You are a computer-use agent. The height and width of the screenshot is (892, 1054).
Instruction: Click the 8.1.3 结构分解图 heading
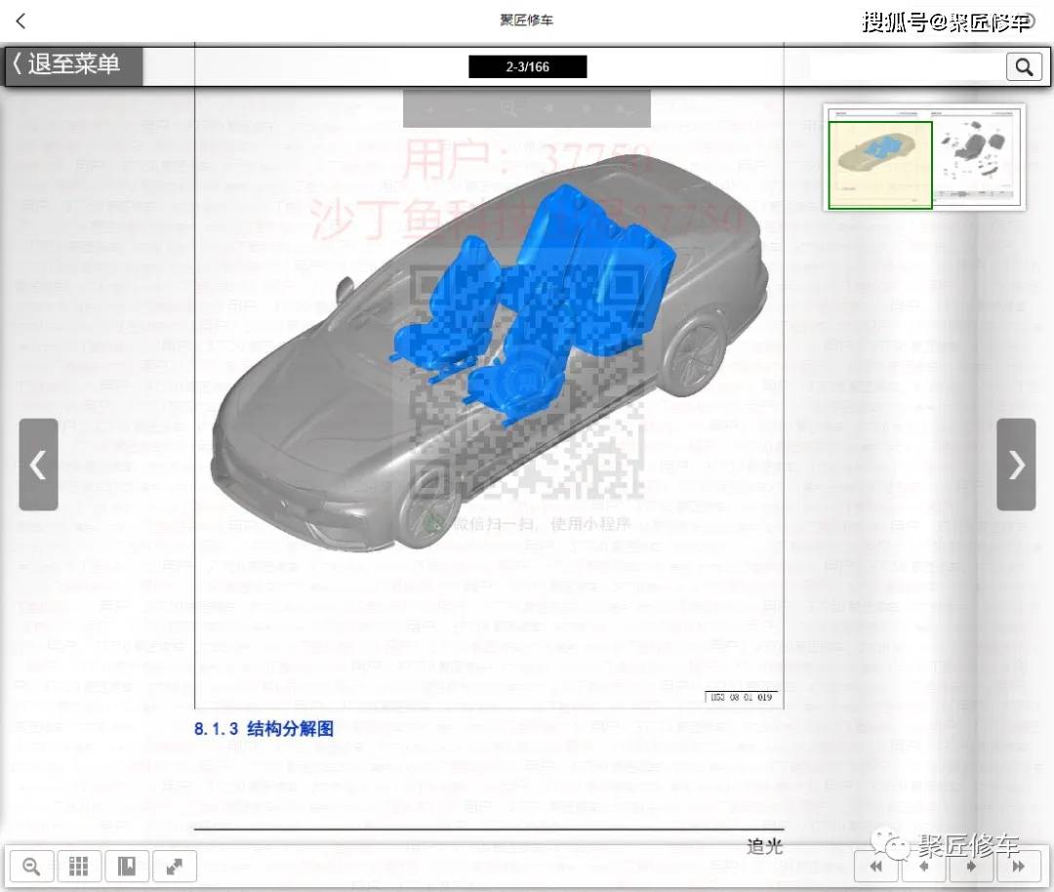pos(263,729)
